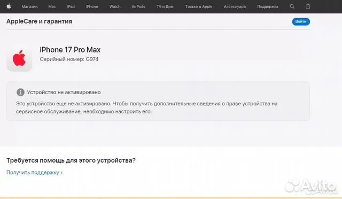The height and width of the screenshot is (199, 342).
Task: Click the AppleCare и гарантия heading
Action: [x=39, y=21]
